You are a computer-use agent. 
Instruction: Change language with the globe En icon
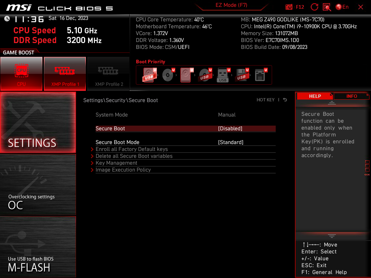click(x=342, y=7)
